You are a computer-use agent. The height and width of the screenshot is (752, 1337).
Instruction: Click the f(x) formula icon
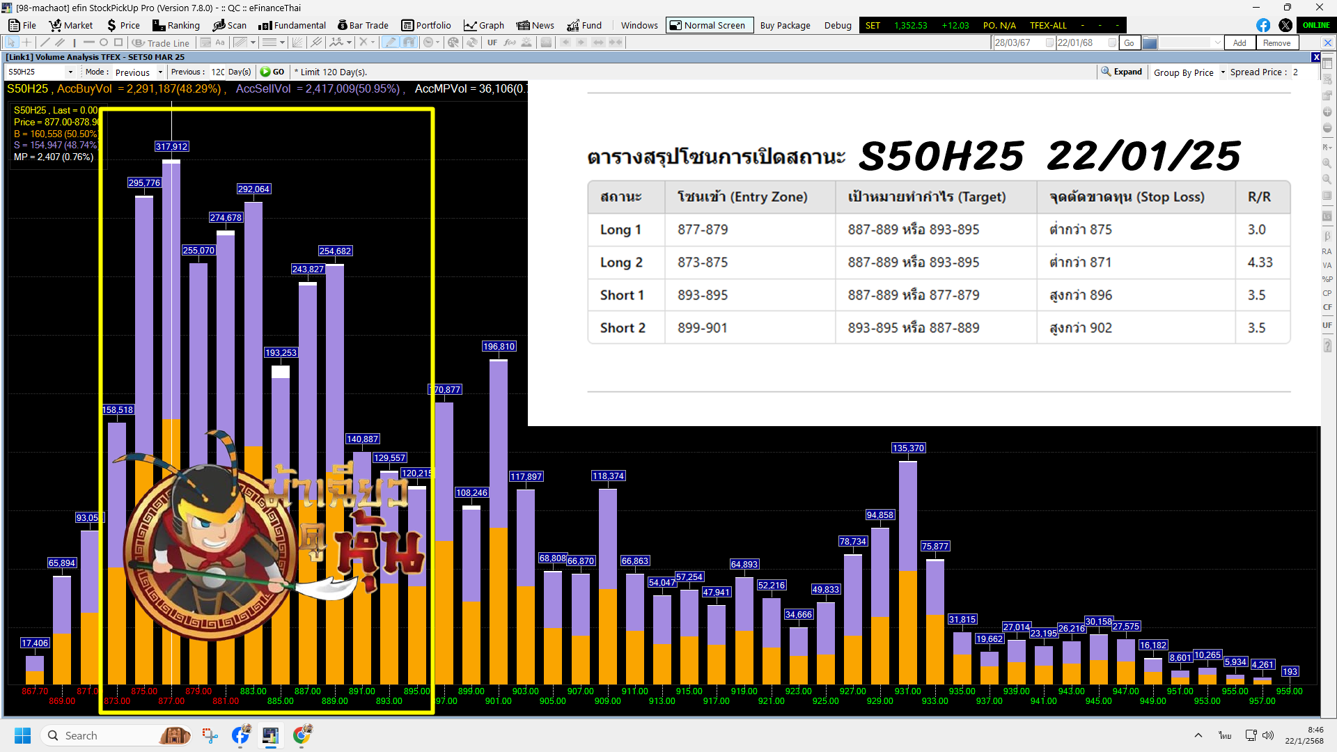click(510, 42)
